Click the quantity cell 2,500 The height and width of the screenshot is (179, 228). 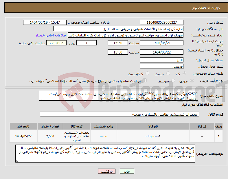[x=50, y=136]
